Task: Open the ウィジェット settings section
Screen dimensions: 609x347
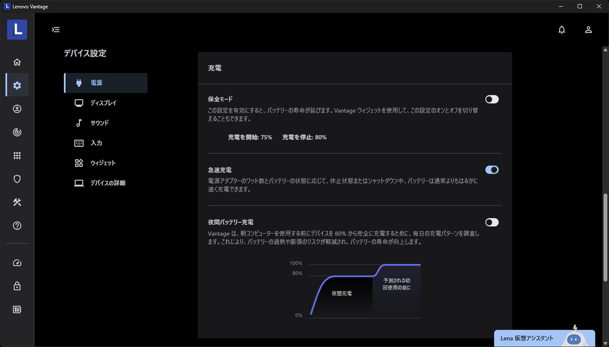Action: 106,163
